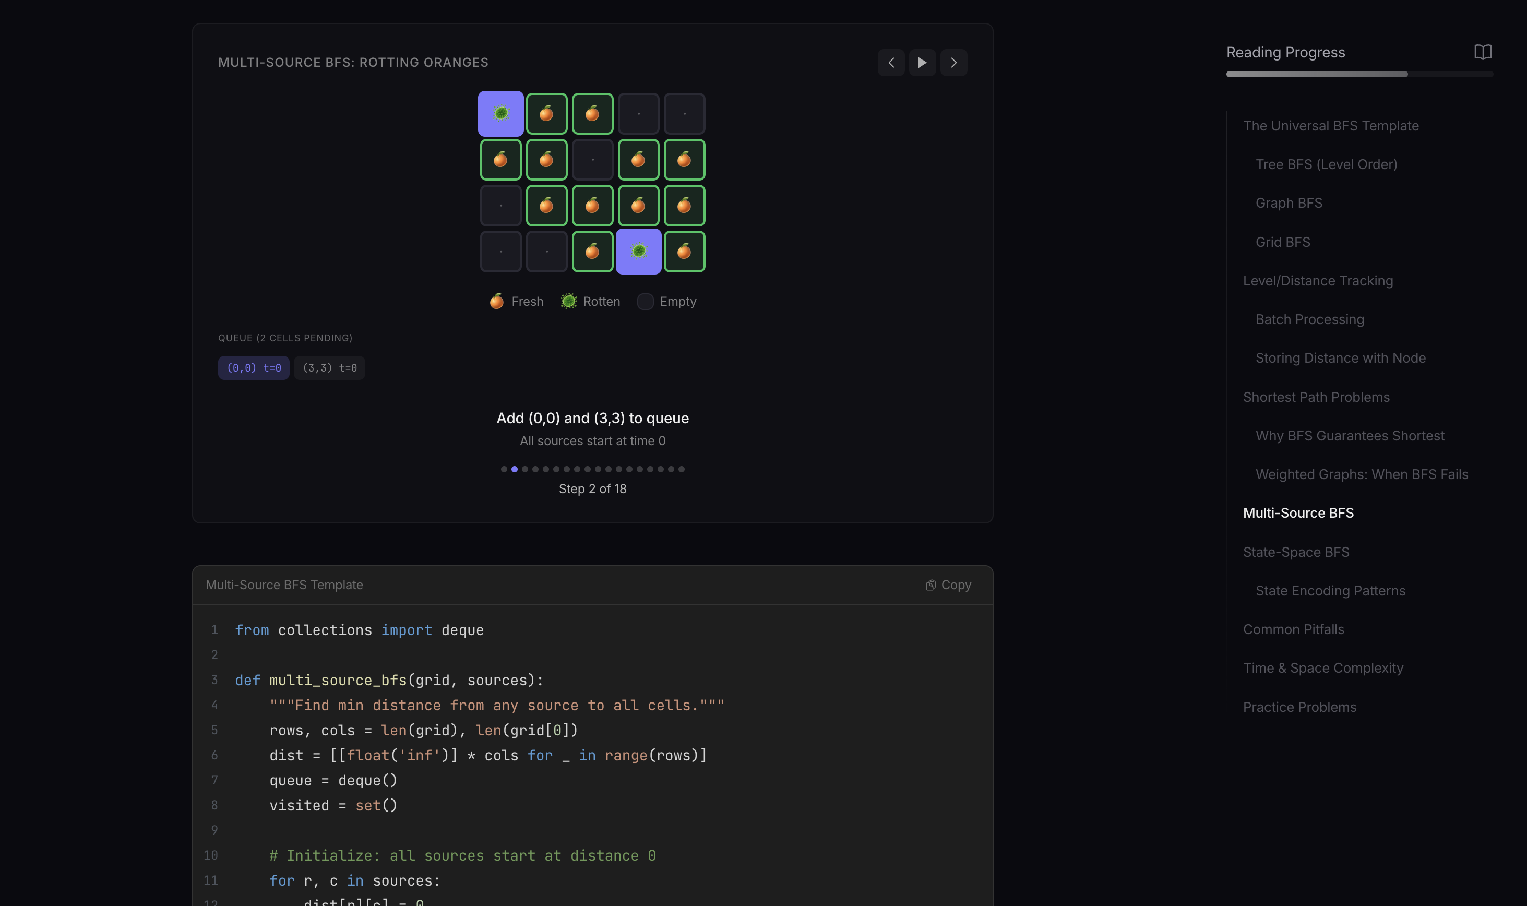Toggle the Rotten legend item
This screenshot has width=1527, height=906.
[590, 301]
